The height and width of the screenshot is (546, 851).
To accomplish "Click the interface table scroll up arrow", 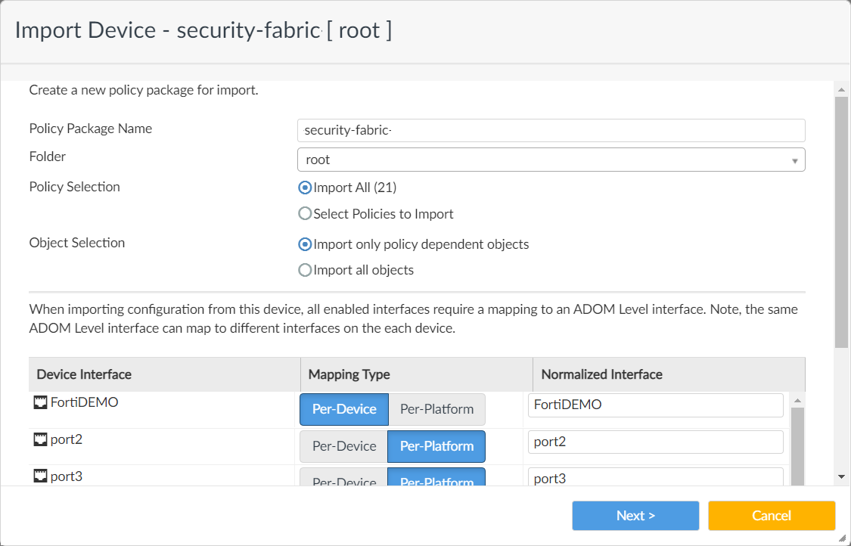I will (x=797, y=401).
